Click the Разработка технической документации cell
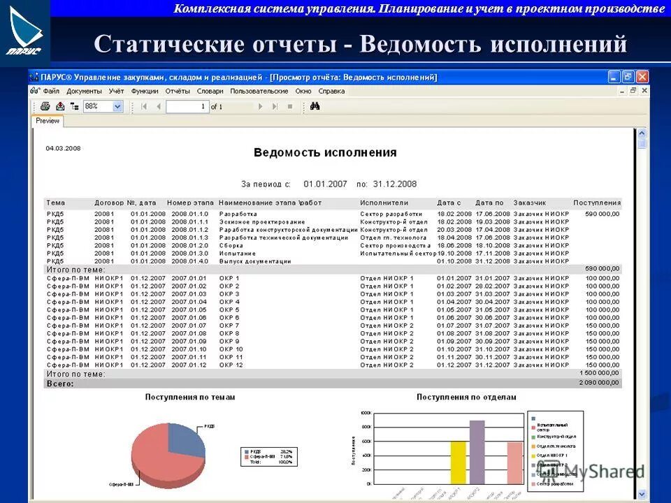The height and width of the screenshot is (503, 671). (284, 238)
